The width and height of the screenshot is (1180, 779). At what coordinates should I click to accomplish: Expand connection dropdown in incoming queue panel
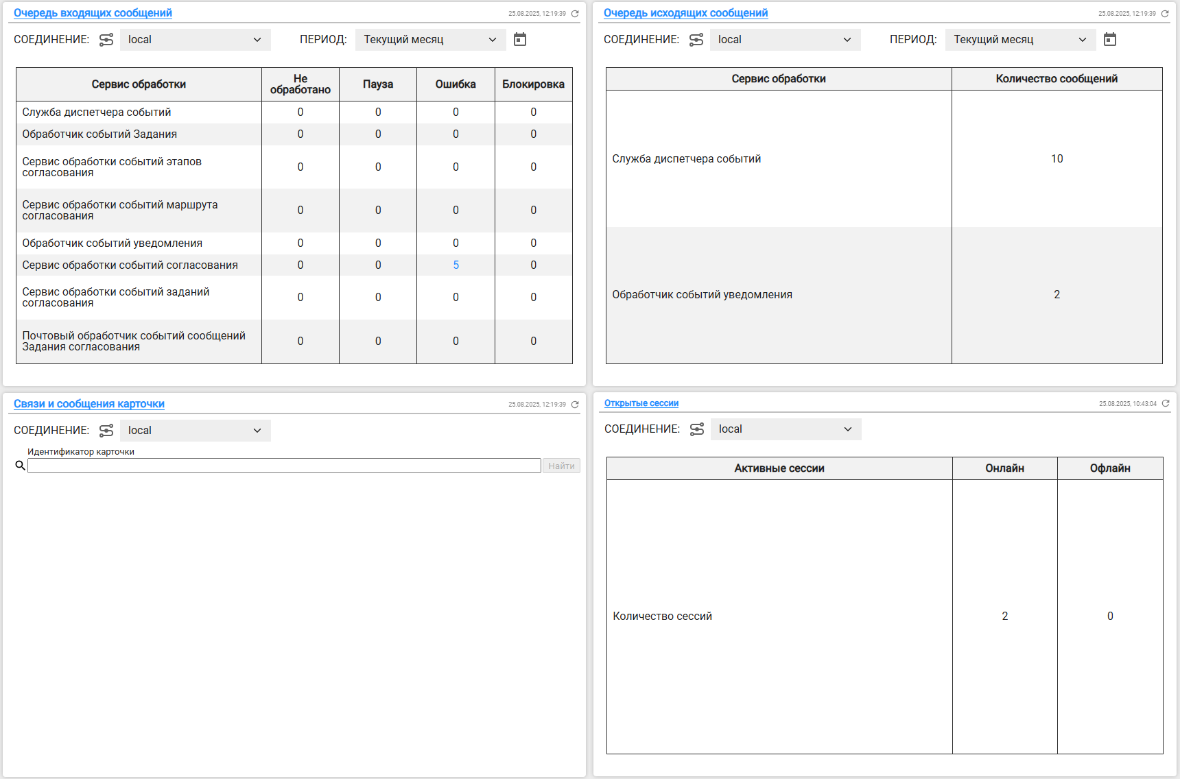coord(196,40)
